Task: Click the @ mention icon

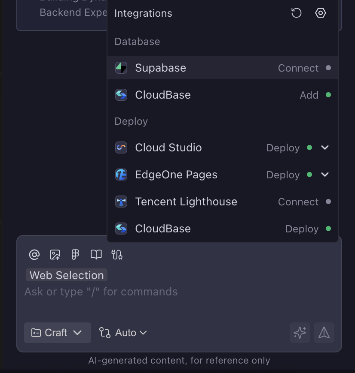Action: (34, 255)
